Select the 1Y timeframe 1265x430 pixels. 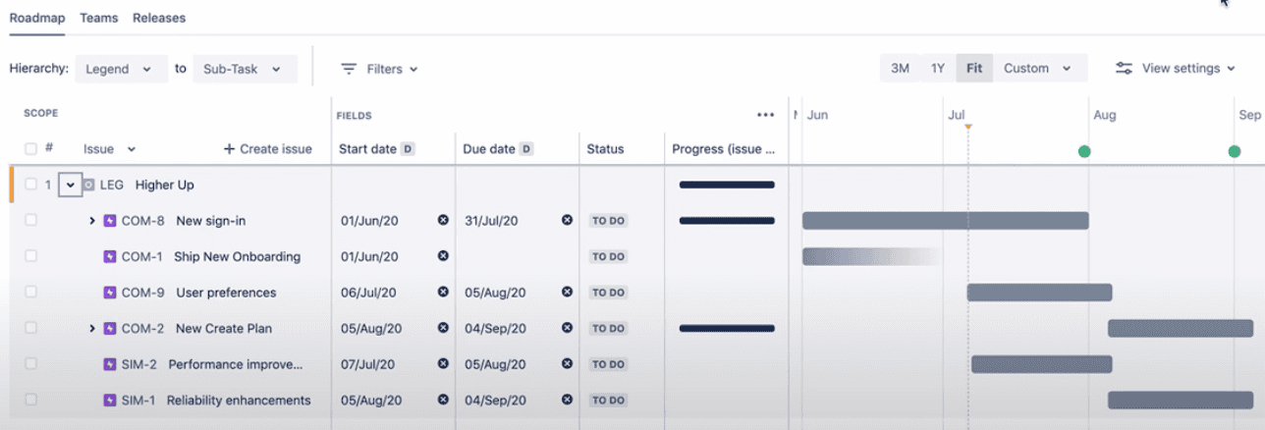pyautogui.click(x=938, y=69)
